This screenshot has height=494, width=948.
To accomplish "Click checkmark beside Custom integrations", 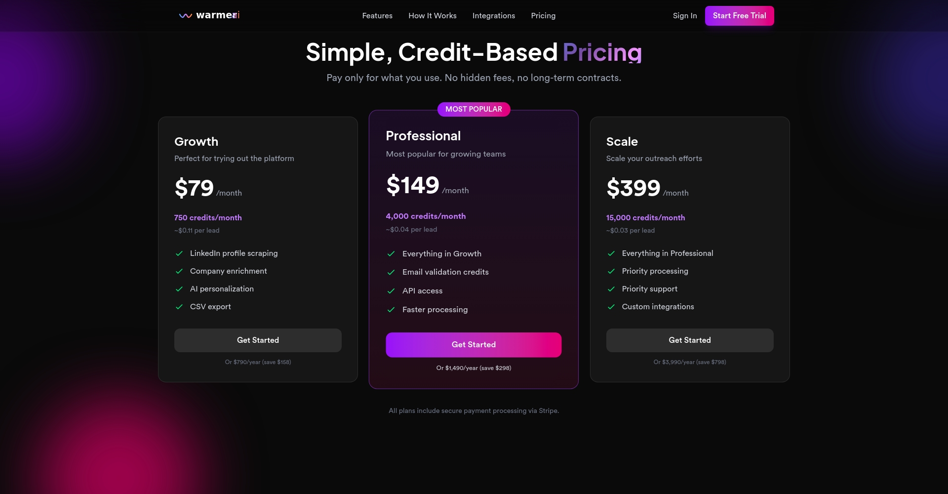I will pos(611,307).
